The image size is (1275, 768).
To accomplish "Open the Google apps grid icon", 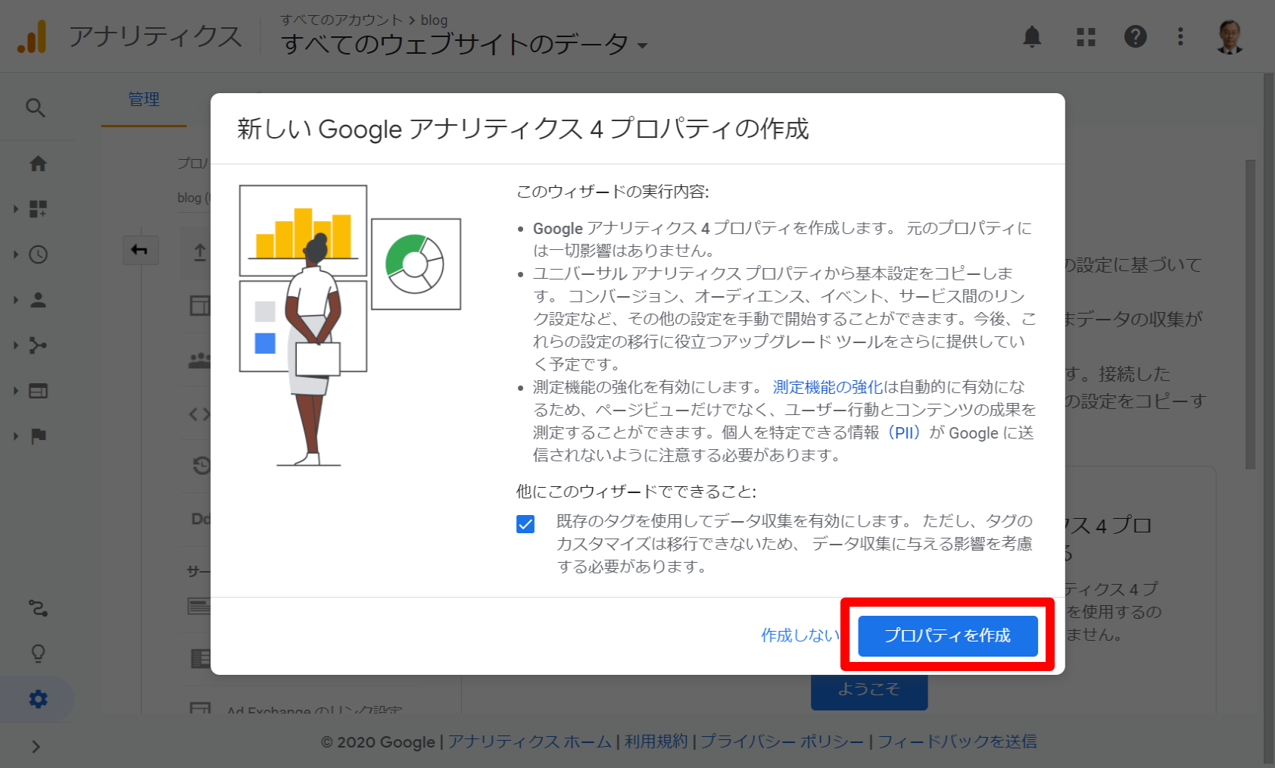I will tap(1086, 36).
